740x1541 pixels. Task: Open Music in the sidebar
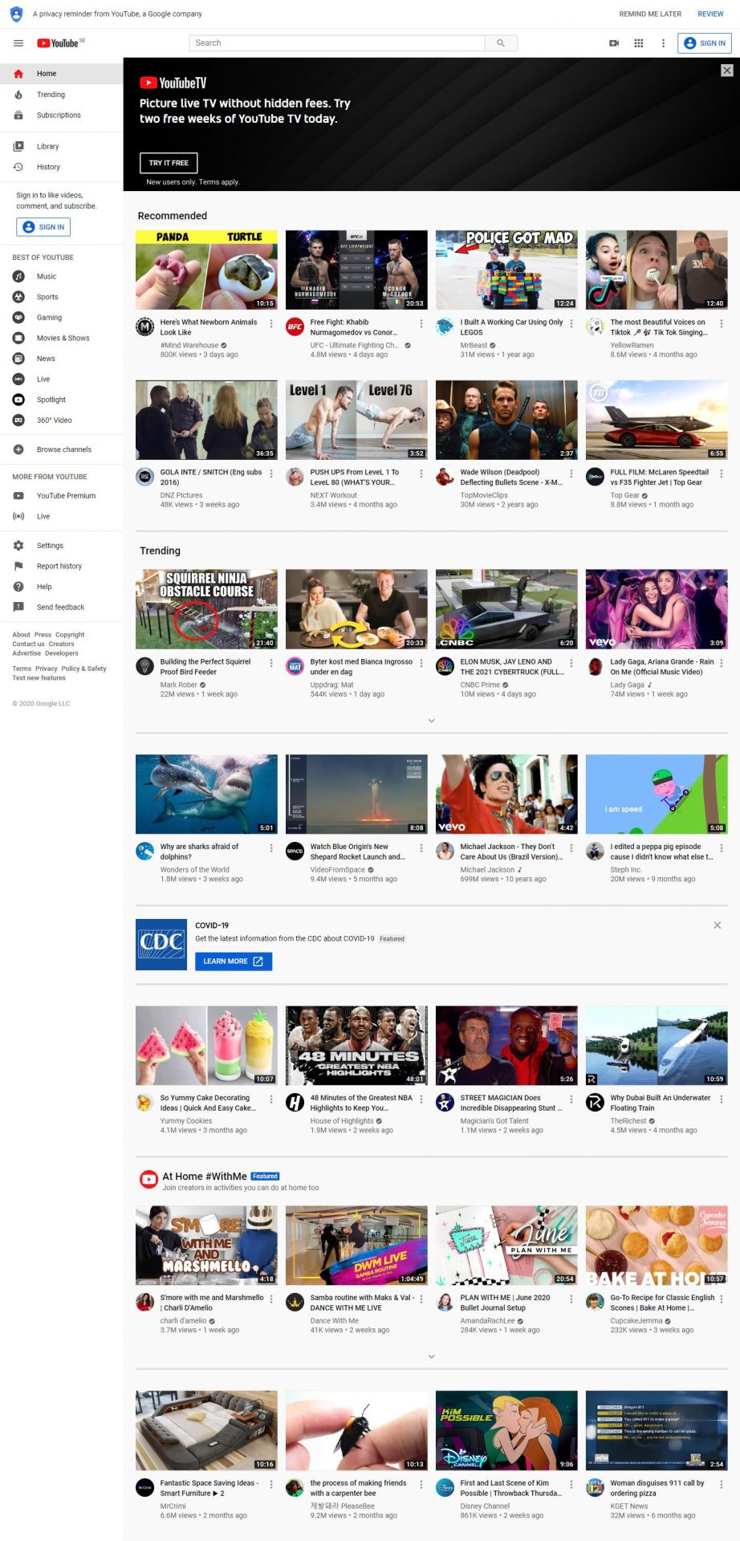[x=62, y=276]
